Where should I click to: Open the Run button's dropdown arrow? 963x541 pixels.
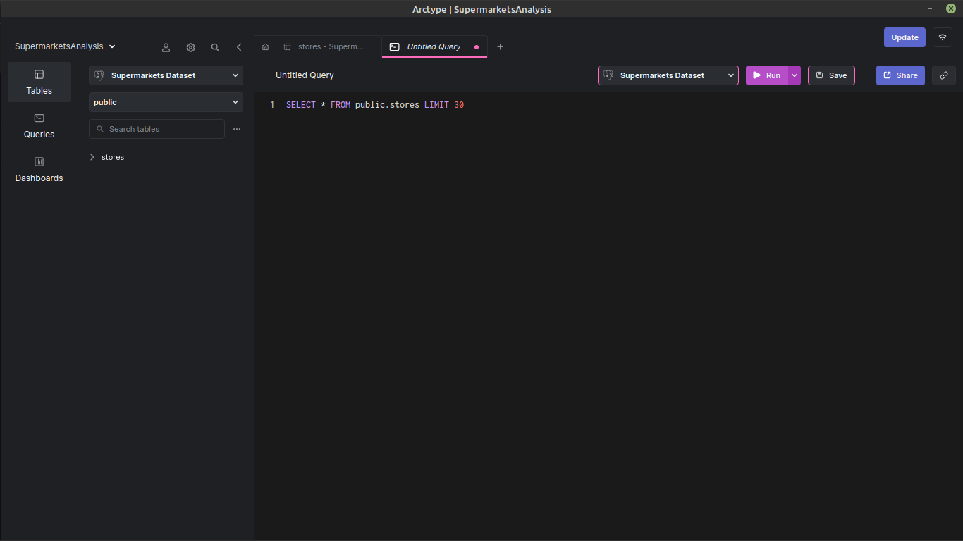[x=795, y=75]
